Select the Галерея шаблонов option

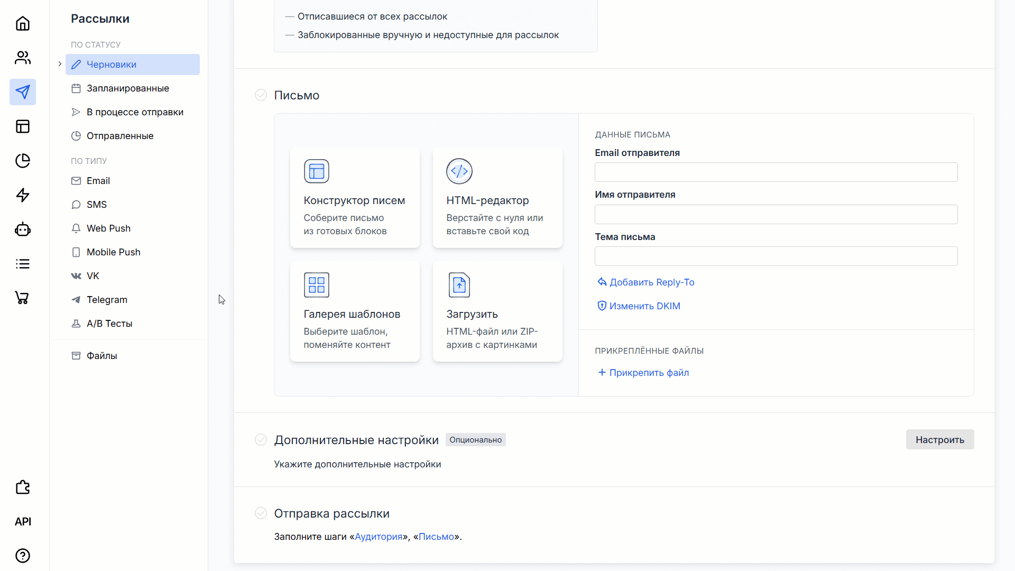[354, 311]
